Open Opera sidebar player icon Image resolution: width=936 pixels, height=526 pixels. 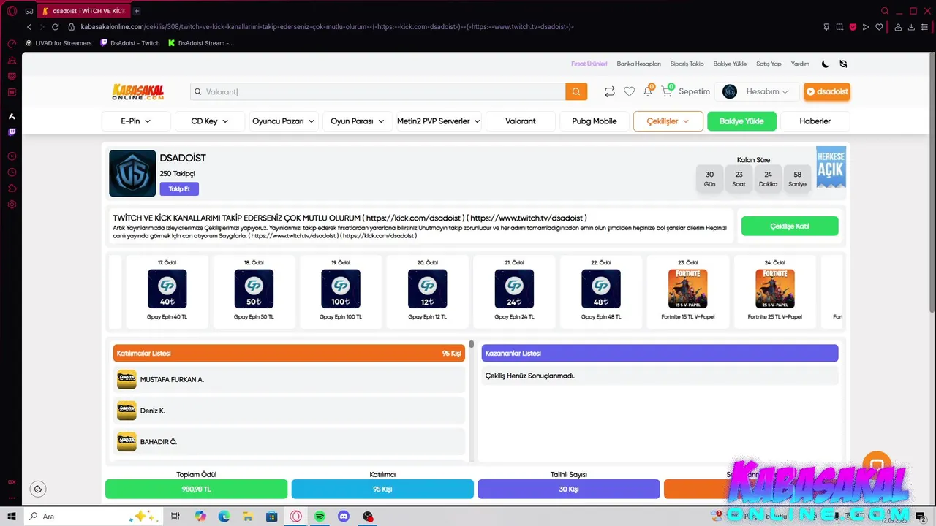click(x=12, y=156)
